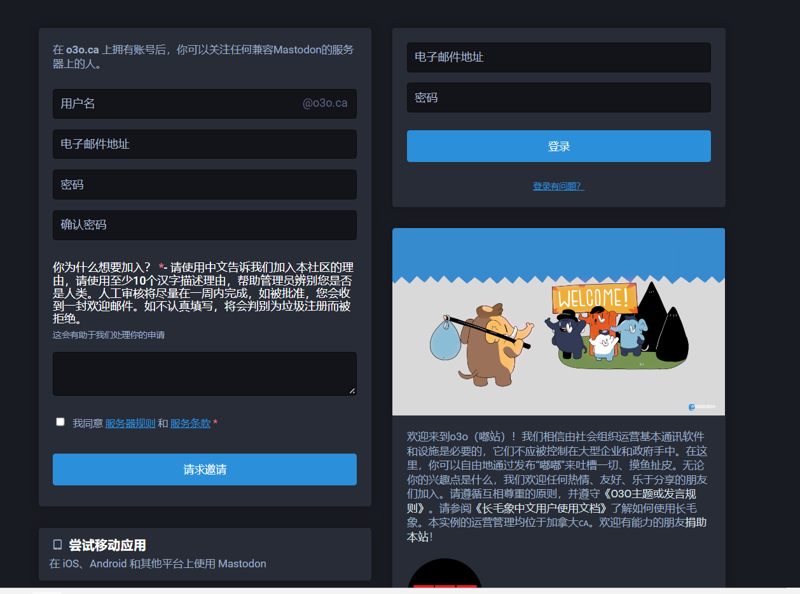Click the 登录 login button
800x594 pixels.
tap(558, 146)
